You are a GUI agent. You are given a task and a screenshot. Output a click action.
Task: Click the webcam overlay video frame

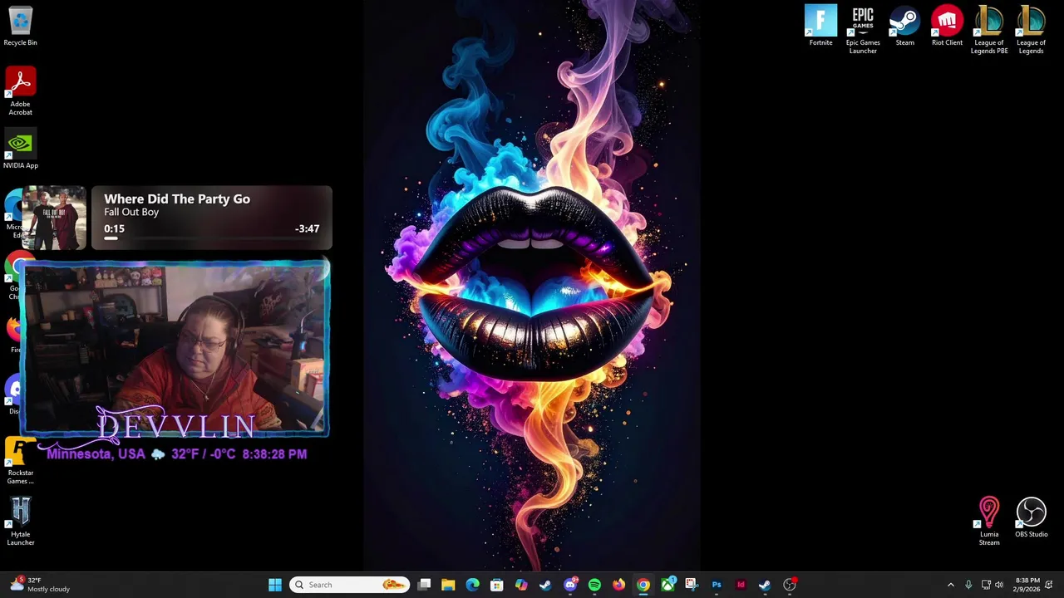tap(175, 347)
